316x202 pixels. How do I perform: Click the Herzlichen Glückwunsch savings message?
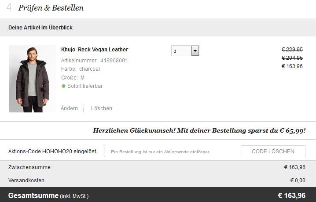pyautogui.click(x=199, y=130)
